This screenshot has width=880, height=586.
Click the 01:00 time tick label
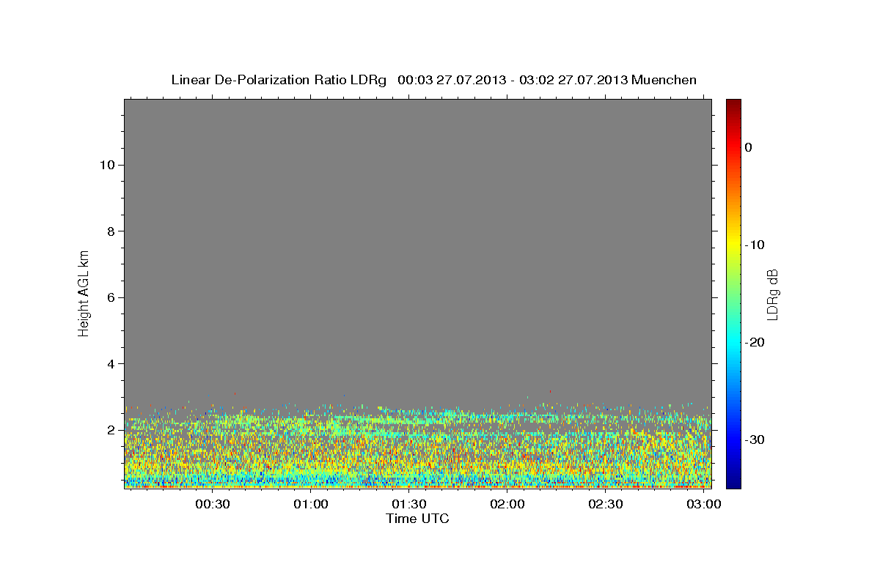click(x=311, y=505)
